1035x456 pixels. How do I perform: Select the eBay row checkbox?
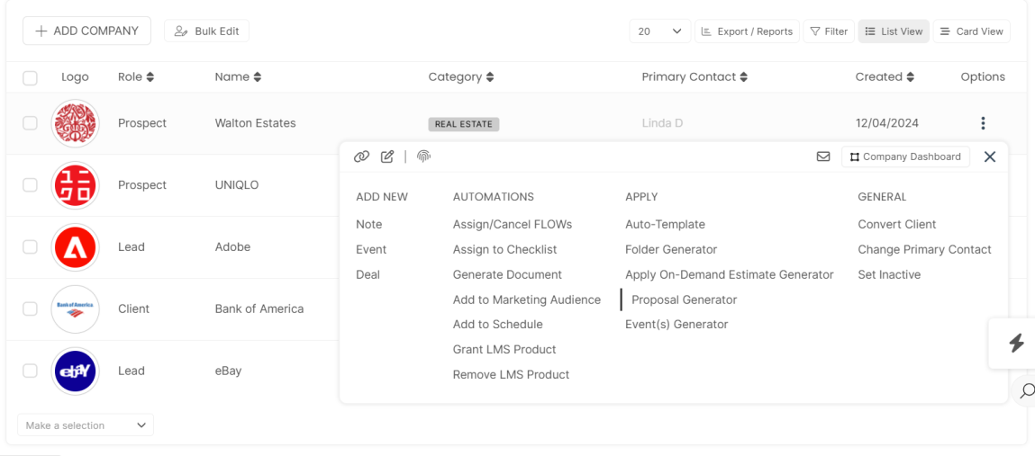(30, 371)
